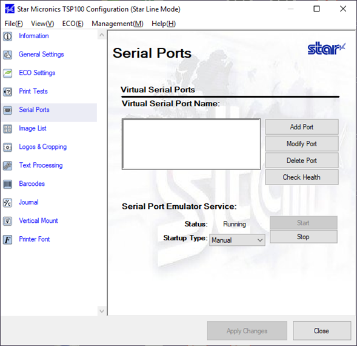Screen dimensions: 357x346
Task: Open the ECO menu
Action: tap(73, 24)
